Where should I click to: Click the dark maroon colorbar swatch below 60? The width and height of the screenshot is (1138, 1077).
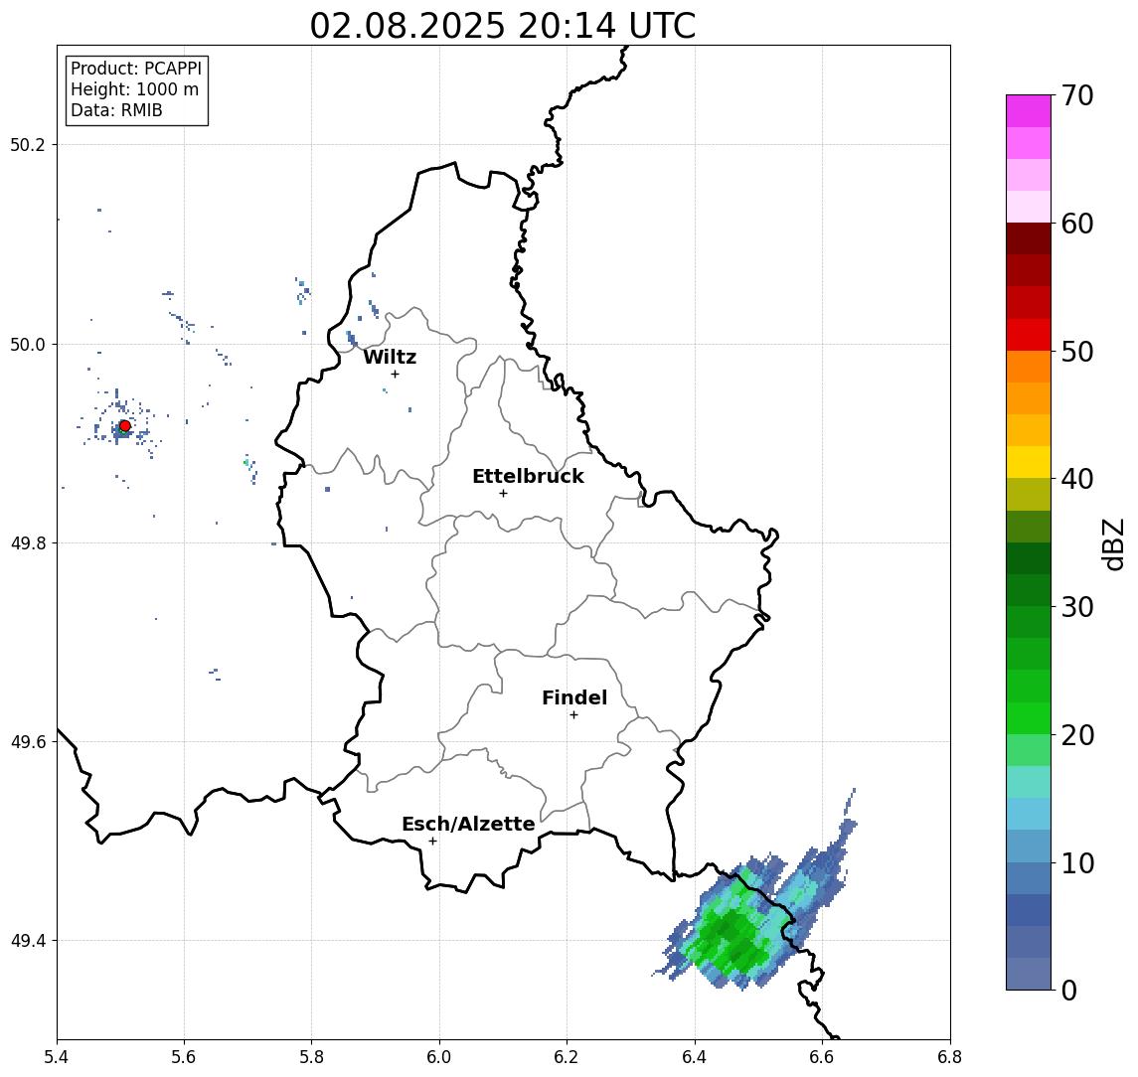[x=1029, y=238]
